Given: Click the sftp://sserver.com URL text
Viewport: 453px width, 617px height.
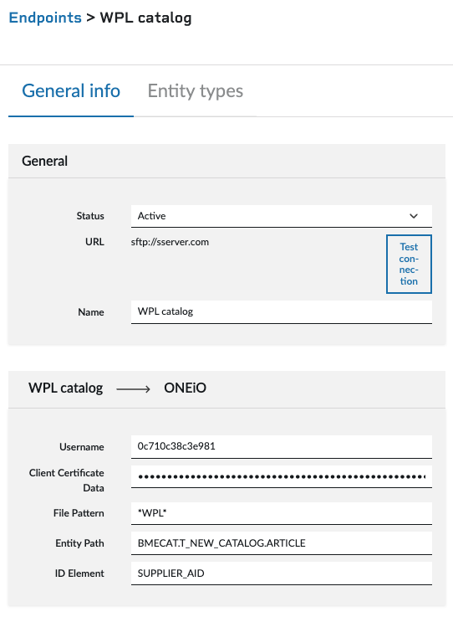Looking at the screenshot, I should pos(170,242).
